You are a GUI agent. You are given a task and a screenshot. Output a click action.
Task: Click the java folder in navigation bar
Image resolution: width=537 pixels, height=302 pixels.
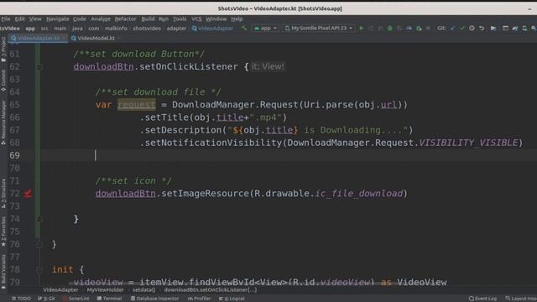pos(77,29)
